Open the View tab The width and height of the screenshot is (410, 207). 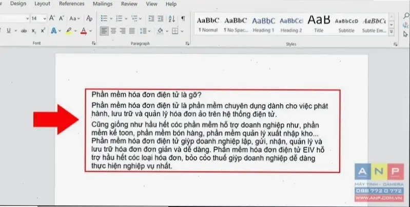click(x=152, y=4)
